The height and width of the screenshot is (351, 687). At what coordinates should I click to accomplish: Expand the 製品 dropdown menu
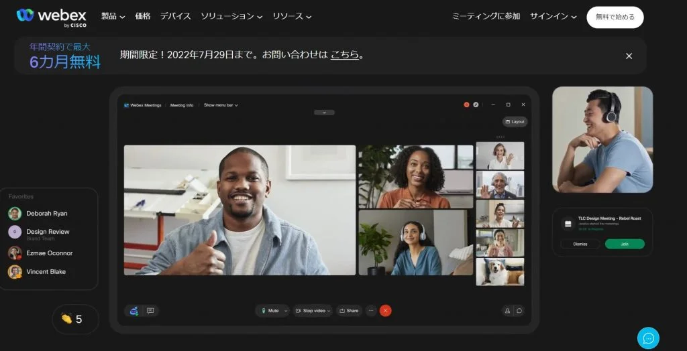(113, 16)
